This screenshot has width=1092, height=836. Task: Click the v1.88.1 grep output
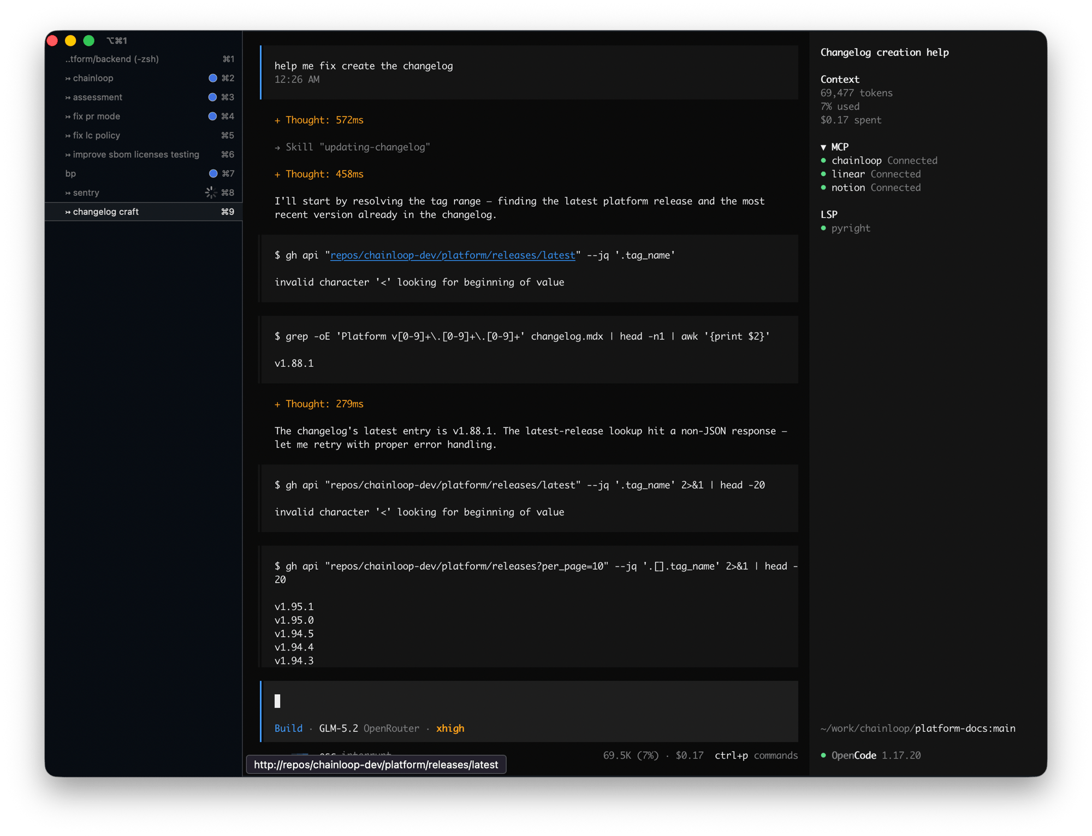294,363
